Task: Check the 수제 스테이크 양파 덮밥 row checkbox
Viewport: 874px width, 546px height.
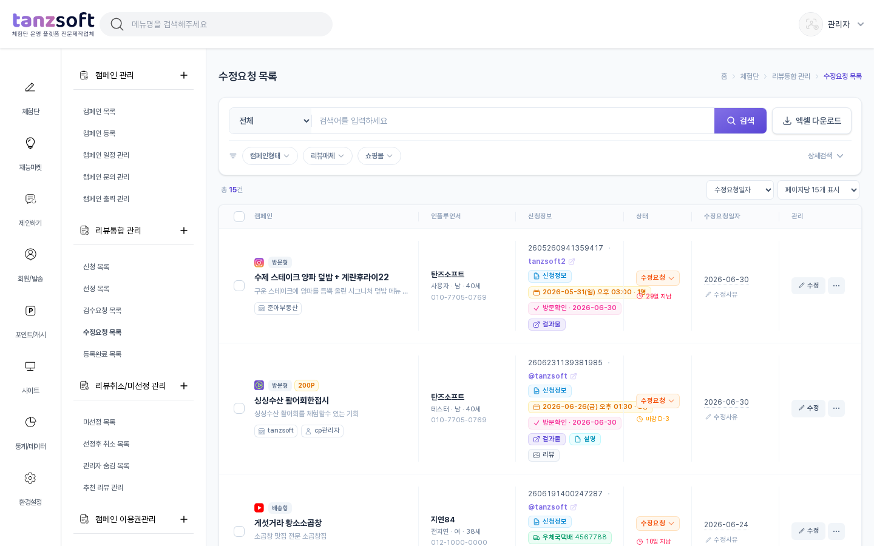Action: [x=239, y=286]
